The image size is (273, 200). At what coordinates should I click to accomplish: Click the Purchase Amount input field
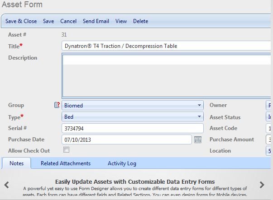pos(268,140)
